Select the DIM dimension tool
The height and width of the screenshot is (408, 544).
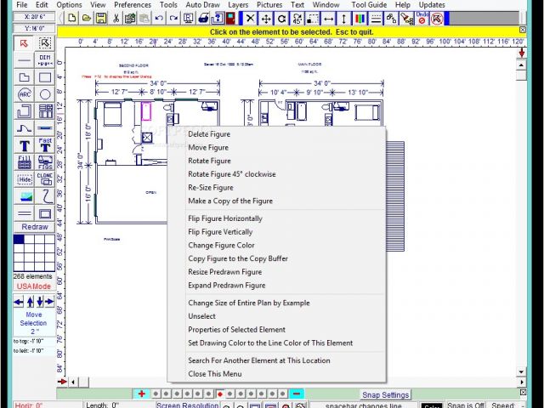tap(45, 59)
